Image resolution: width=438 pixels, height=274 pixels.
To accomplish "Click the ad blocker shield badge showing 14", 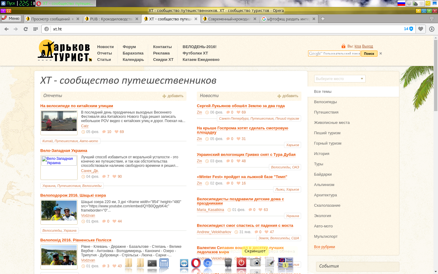I will 408,29.
